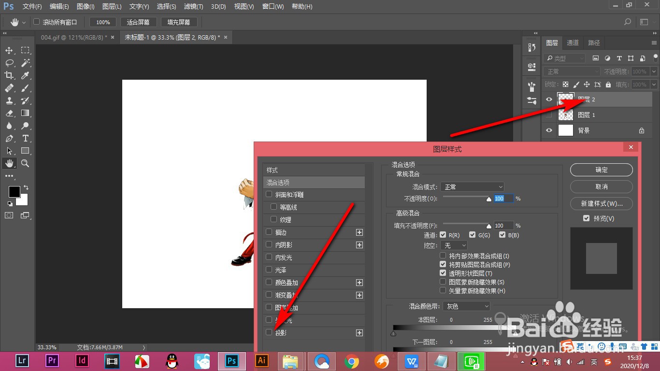The height and width of the screenshot is (371, 660).
Task: Click the lock all icon in Layers panel
Action: click(608, 84)
